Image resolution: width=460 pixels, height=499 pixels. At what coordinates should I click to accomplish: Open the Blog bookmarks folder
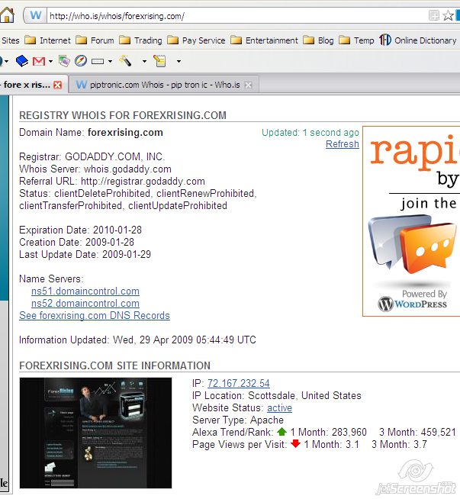click(318, 40)
